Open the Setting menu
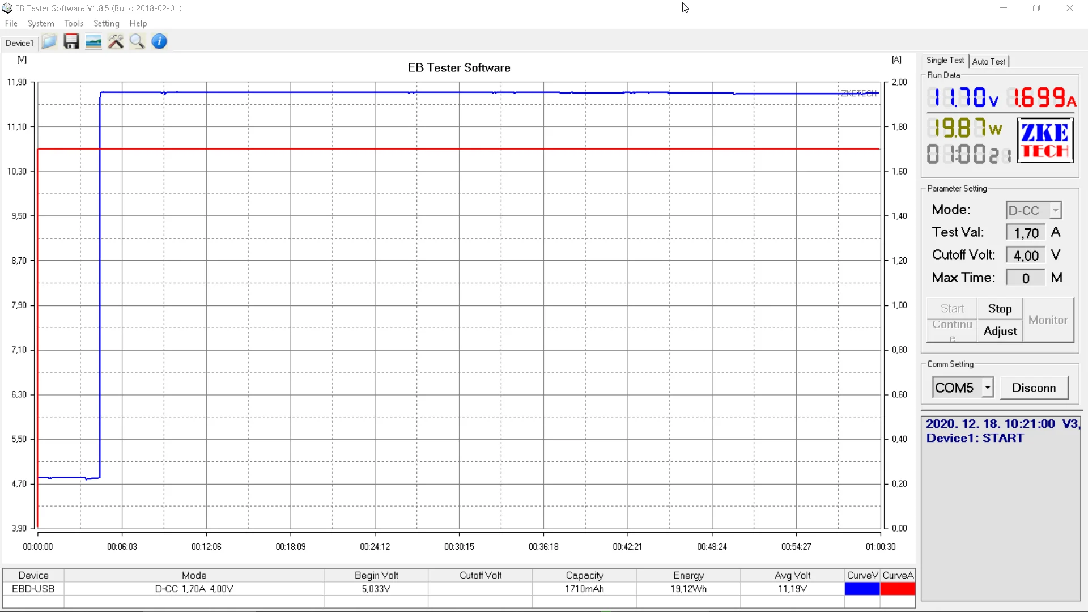 click(x=106, y=23)
